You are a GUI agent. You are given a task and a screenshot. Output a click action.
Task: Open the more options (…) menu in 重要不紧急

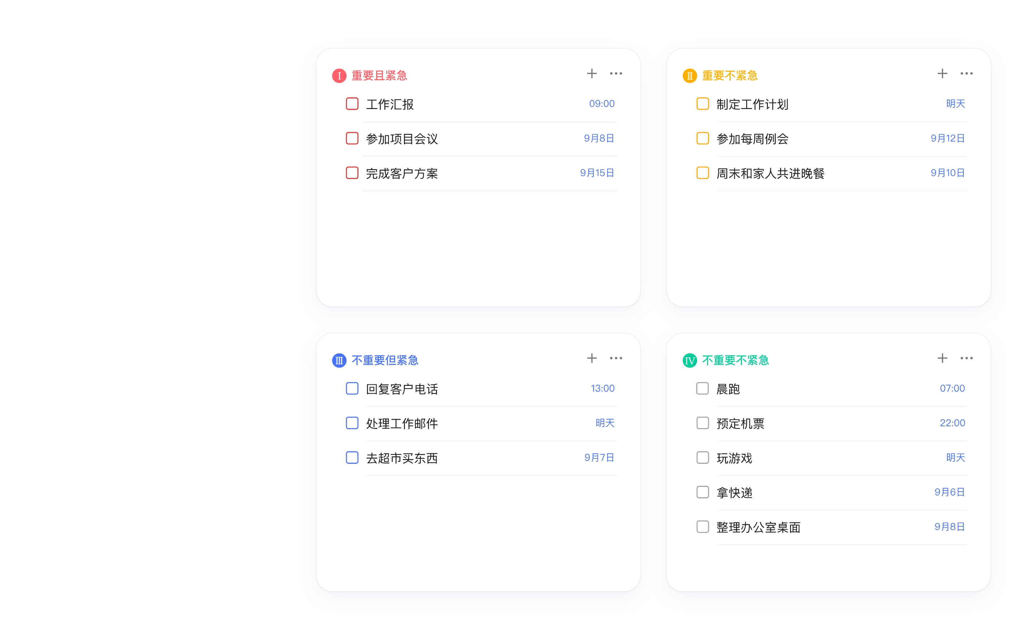coord(967,73)
